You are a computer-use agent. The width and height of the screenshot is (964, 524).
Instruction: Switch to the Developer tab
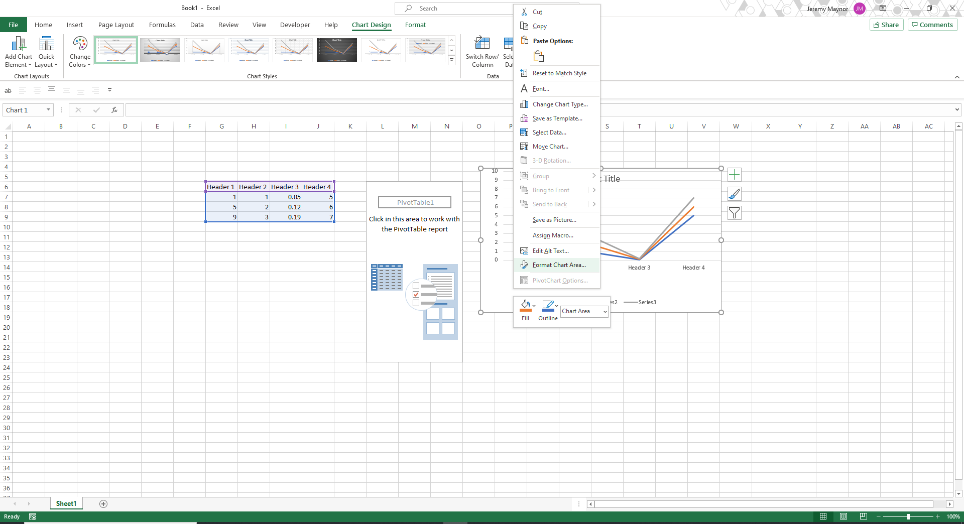tap(295, 25)
